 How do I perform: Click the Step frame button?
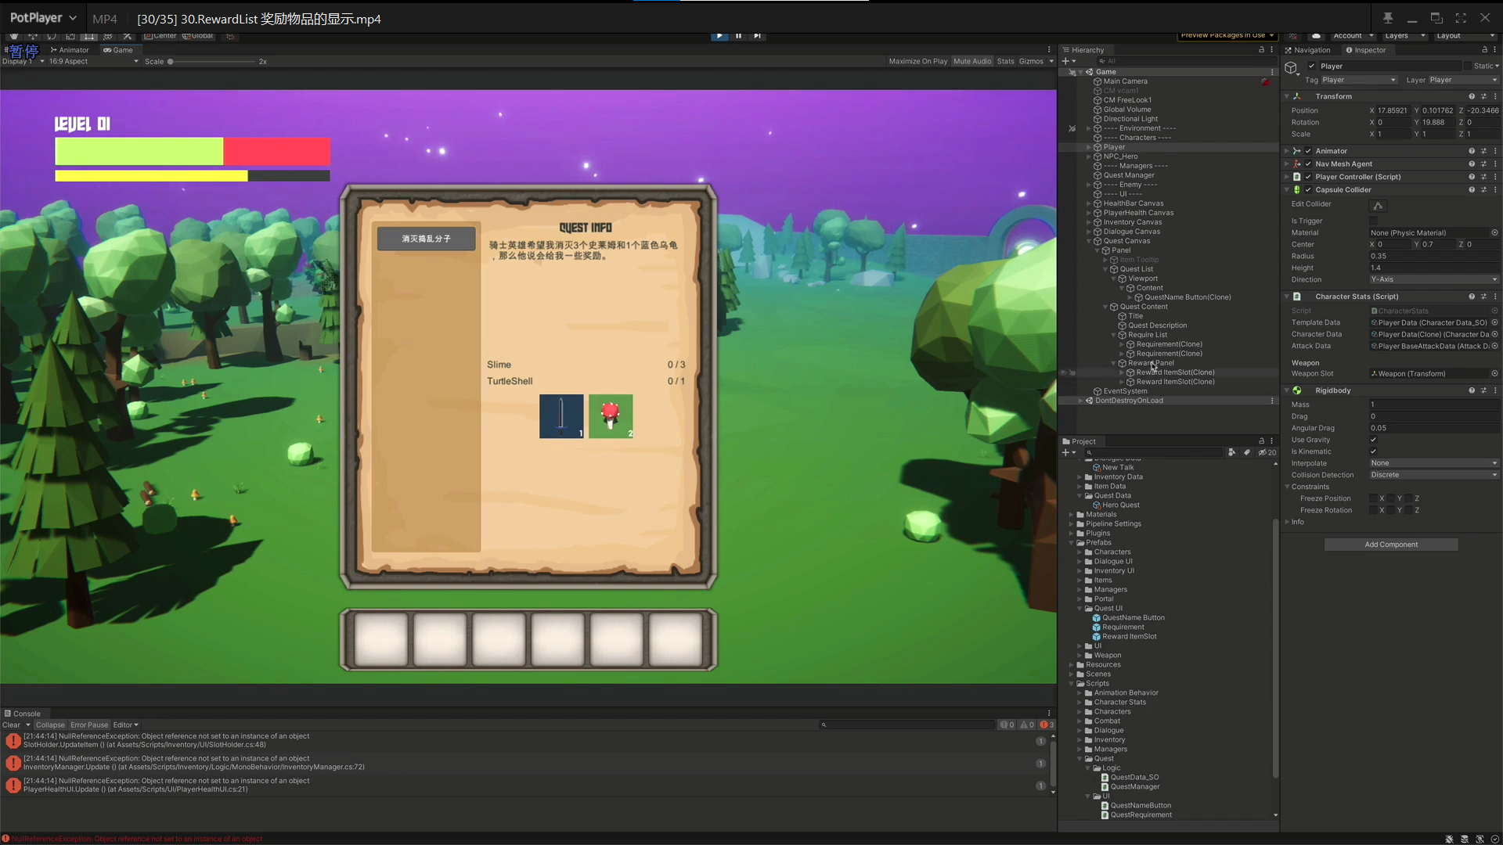(757, 35)
